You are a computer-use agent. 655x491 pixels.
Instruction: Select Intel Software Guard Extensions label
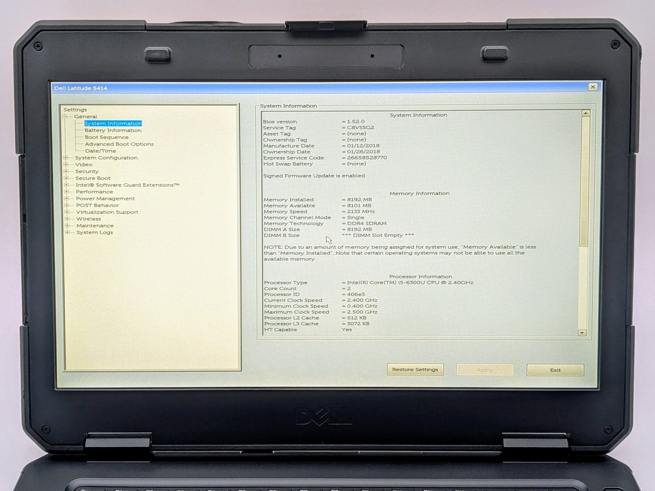(x=127, y=185)
